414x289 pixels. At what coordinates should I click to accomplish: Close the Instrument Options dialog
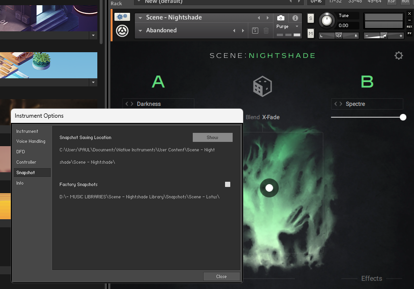[221, 276]
